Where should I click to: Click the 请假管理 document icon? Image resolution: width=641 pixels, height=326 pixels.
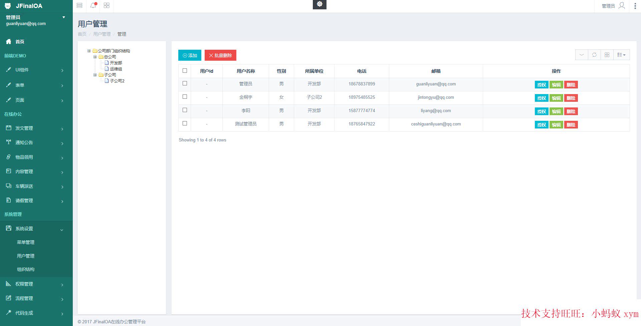click(x=9, y=200)
